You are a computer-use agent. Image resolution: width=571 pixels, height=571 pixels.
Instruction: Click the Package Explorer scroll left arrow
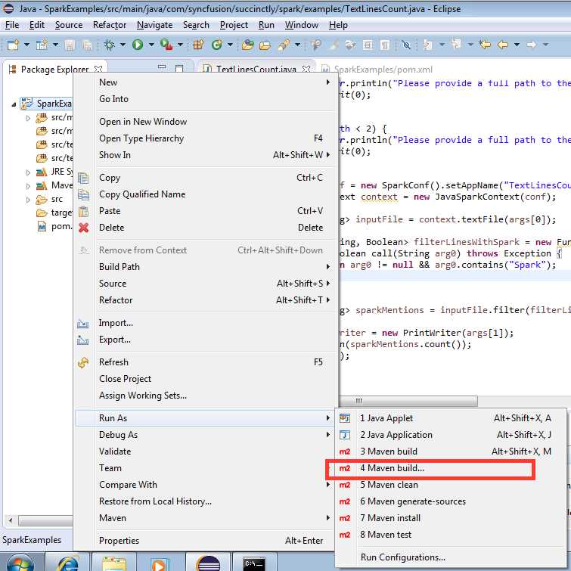click(x=11, y=520)
